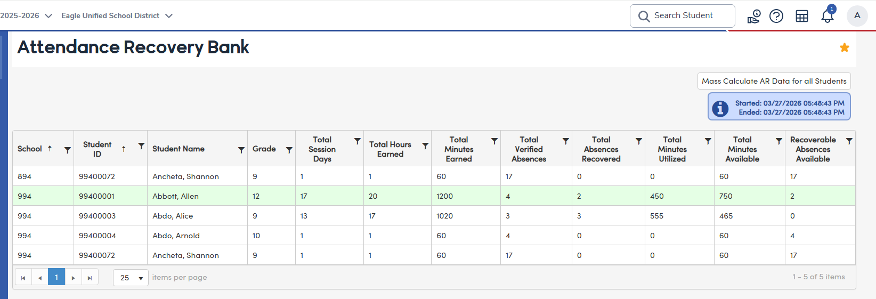Sort by Total Minutes Earned header

[x=459, y=149]
